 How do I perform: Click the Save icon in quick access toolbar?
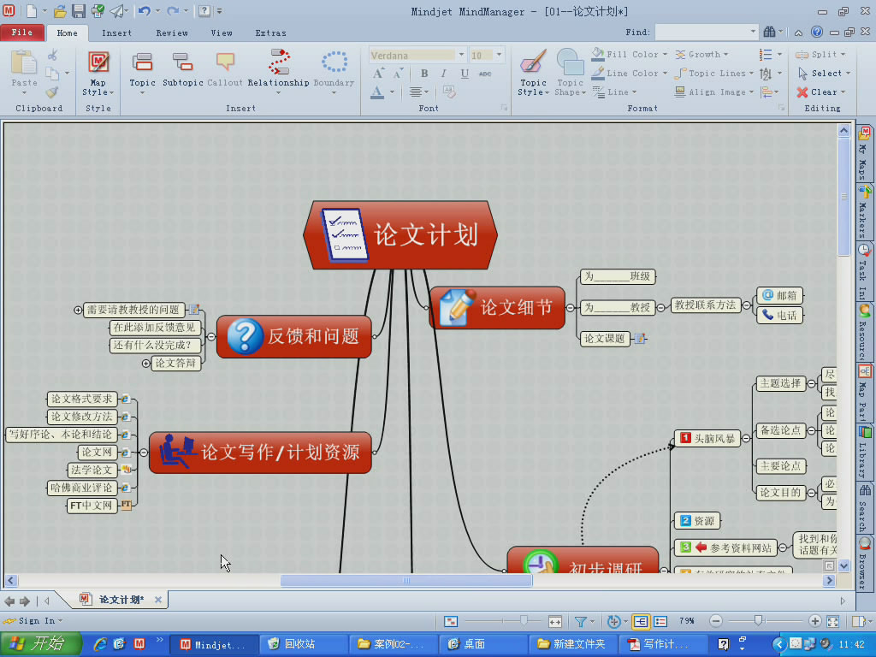tap(79, 10)
